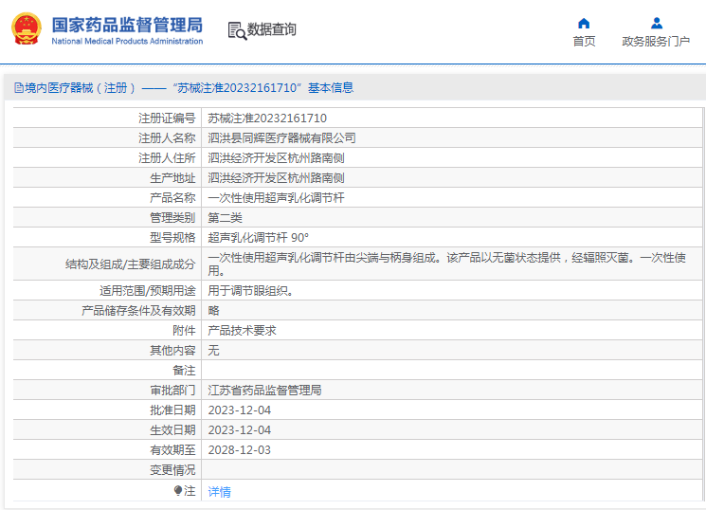
Task: Go to 首页 link
Action: pos(584,42)
